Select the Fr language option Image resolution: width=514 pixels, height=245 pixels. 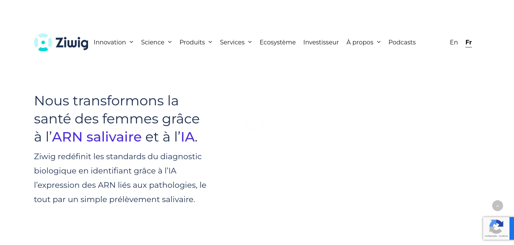pos(468,42)
